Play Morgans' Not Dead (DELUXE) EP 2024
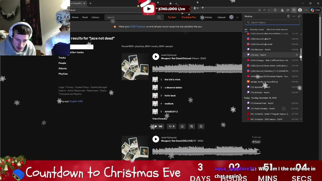 tap(156, 139)
